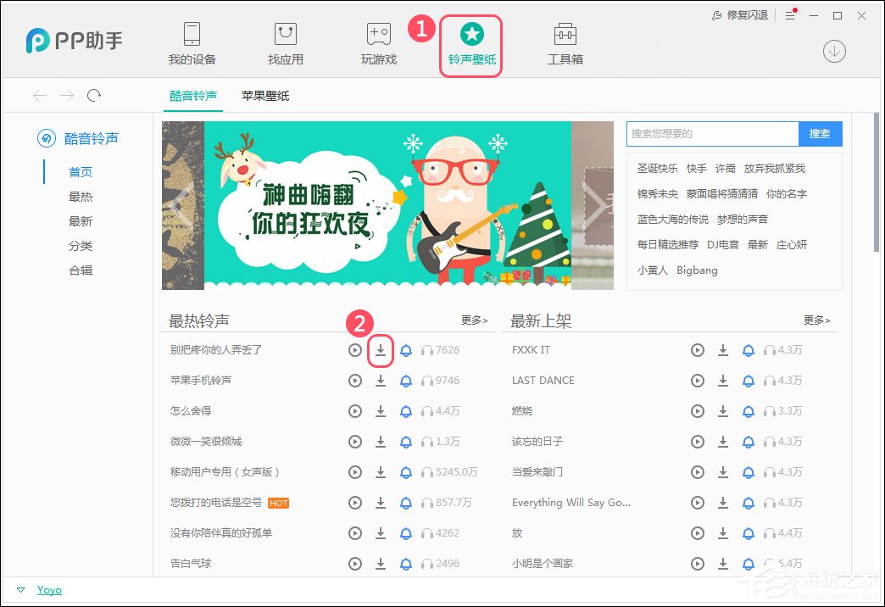Download the ringtone 燃烧
The width and height of the screenshot is (885, 607).
[723, 410]
